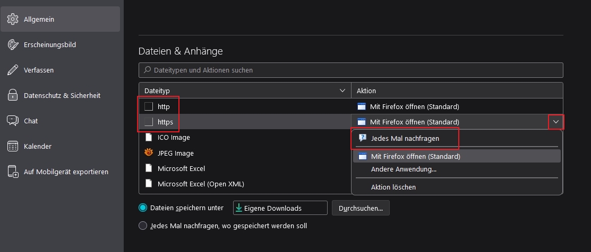This screenshot has height=252, width=591.
Task: Select the Microsoft Excel (Open XML) row
Action: pos(201,184)
